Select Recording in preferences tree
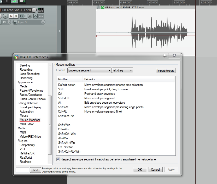The width and height of the screenshot is (217, 184). point(26,70)
